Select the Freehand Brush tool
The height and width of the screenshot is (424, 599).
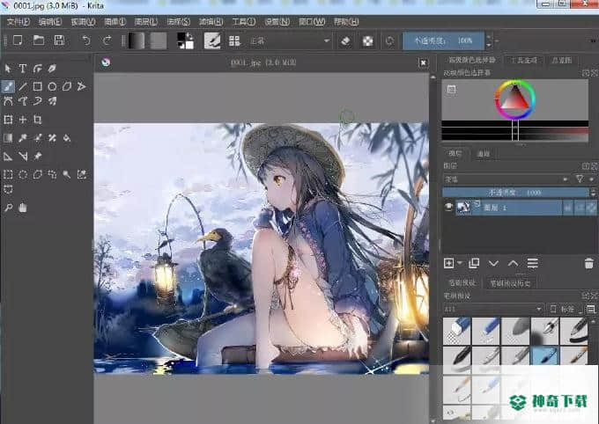tap(8, 86)
